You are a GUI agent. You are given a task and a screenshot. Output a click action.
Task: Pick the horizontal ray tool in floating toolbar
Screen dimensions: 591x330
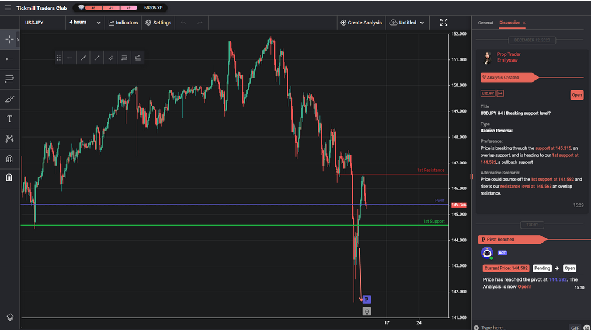point(69,58)
